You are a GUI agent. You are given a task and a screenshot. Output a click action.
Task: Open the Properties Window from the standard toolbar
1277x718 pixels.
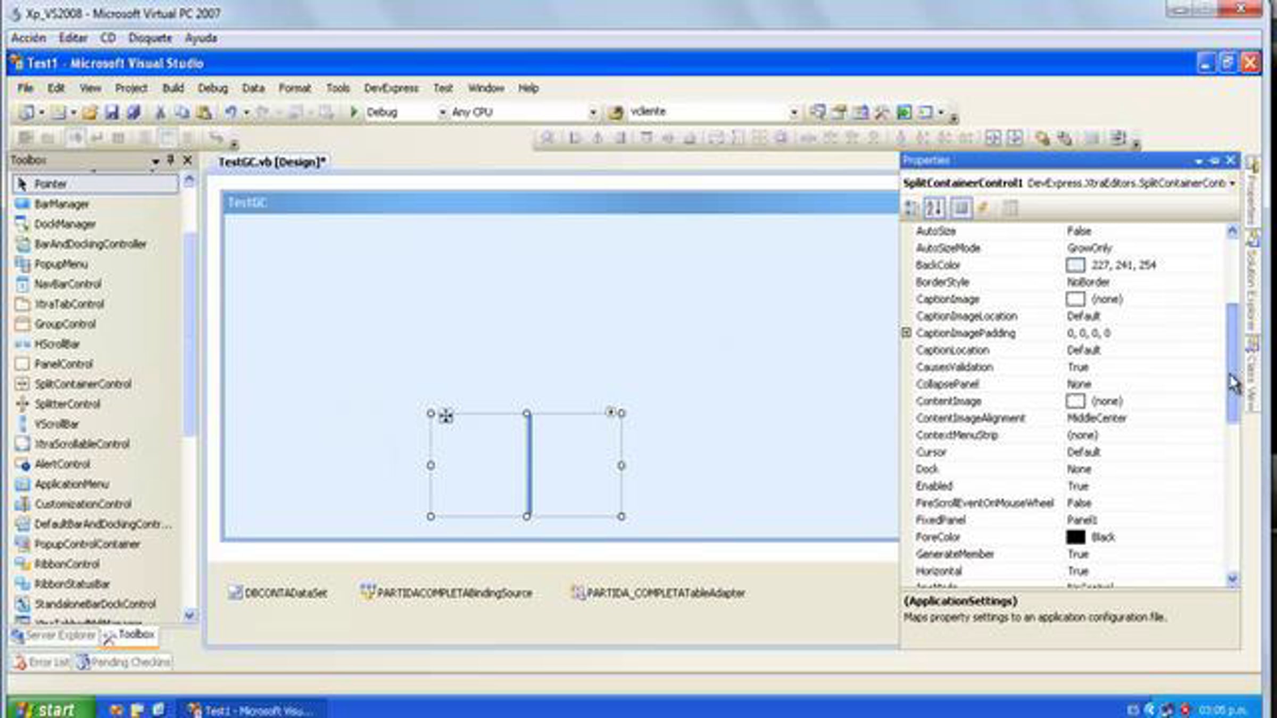839,112
